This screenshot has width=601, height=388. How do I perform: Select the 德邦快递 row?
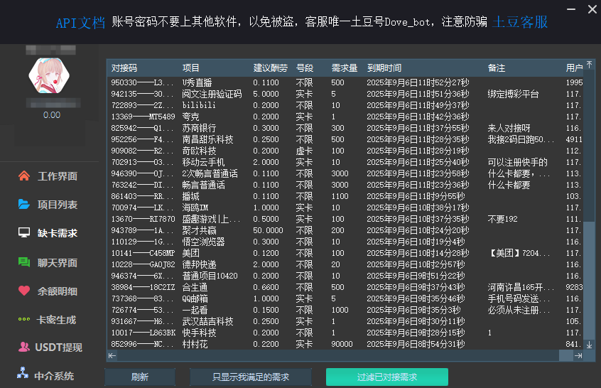tap(345, 264)
